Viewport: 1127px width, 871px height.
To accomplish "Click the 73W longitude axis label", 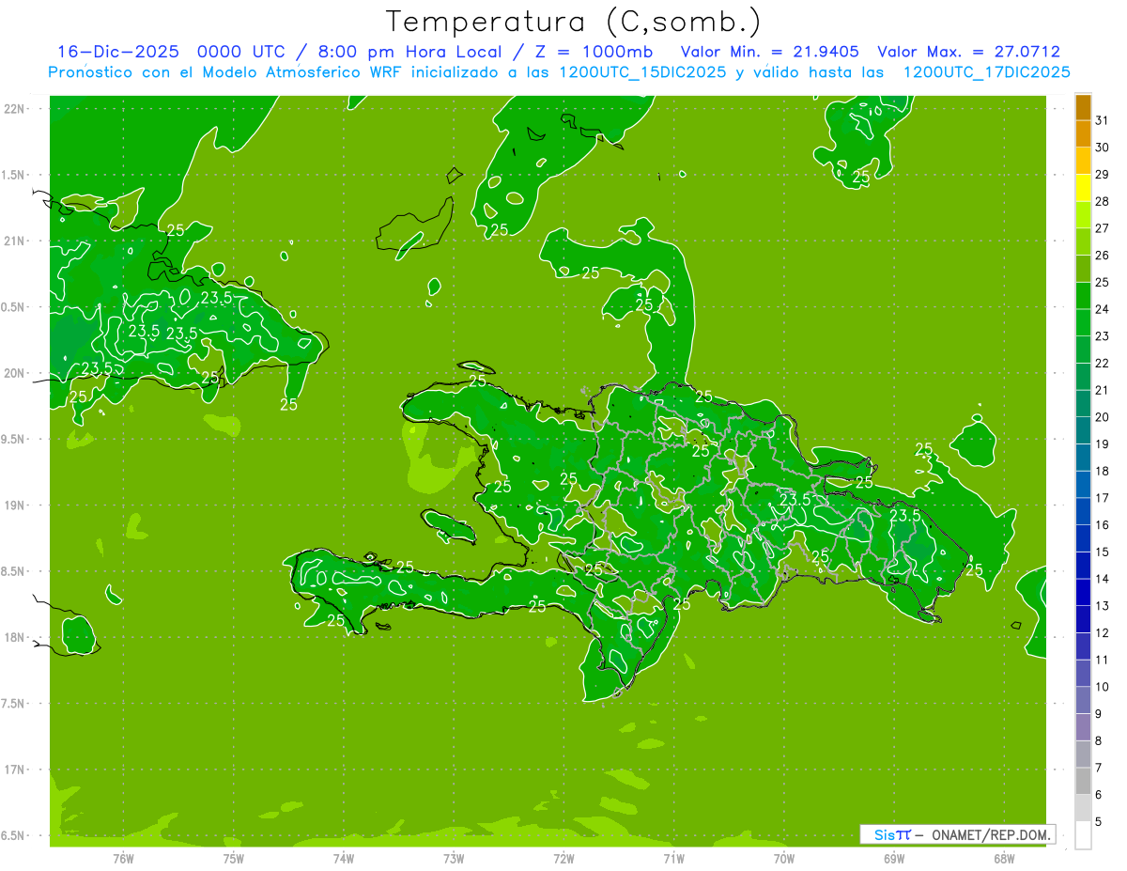I will tap(454, 859).
